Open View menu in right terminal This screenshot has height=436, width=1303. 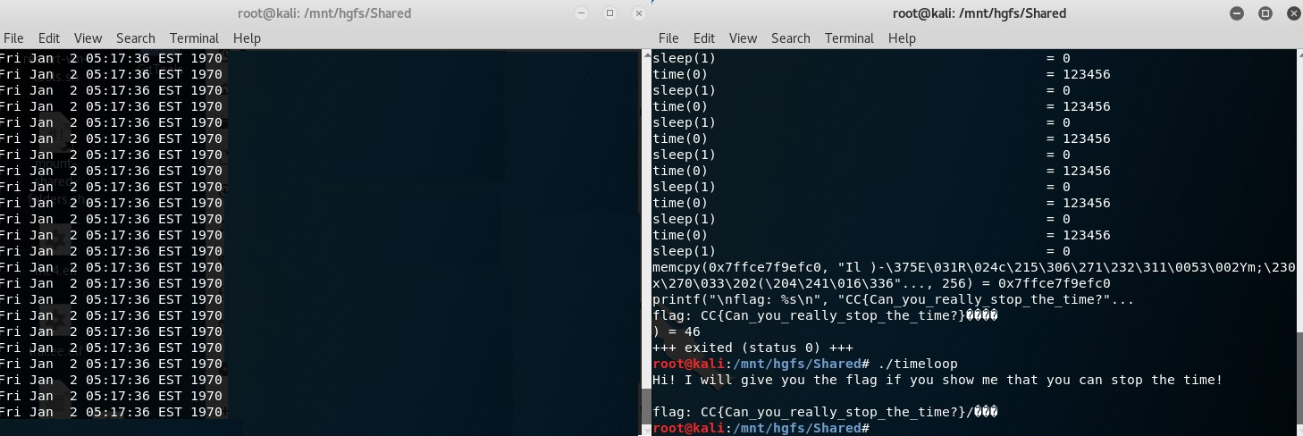(744, 38)
